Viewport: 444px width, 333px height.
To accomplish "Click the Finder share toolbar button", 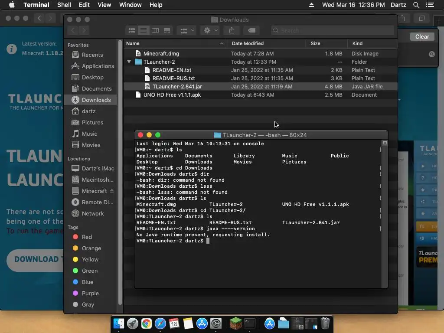I will pos(232,30).
